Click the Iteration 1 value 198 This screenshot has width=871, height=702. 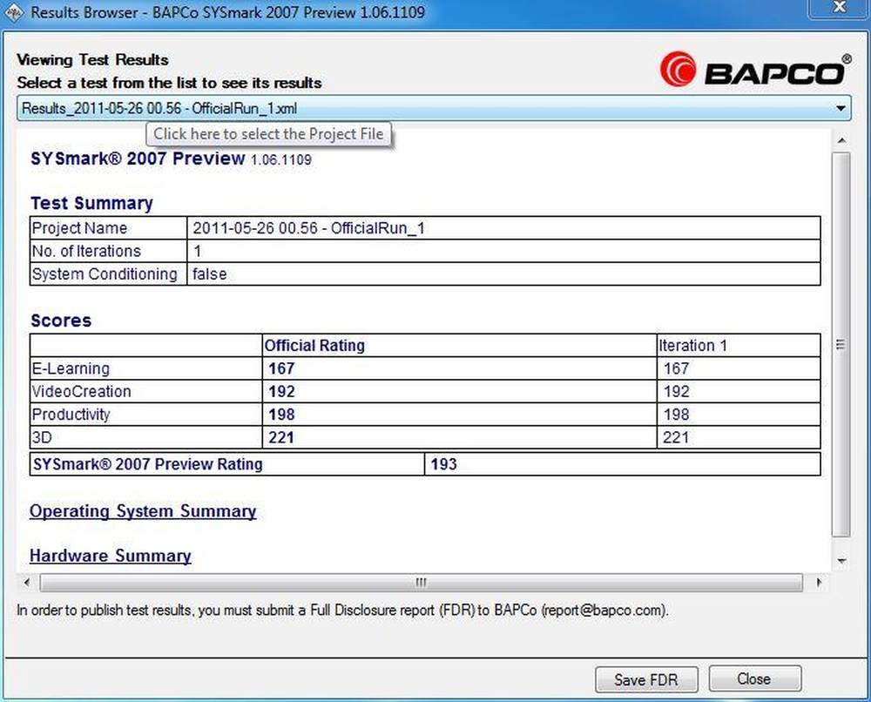pos(677,415)
